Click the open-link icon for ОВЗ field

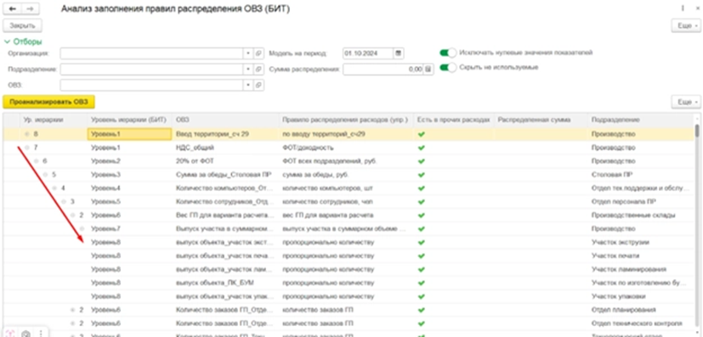pos(258,85)
